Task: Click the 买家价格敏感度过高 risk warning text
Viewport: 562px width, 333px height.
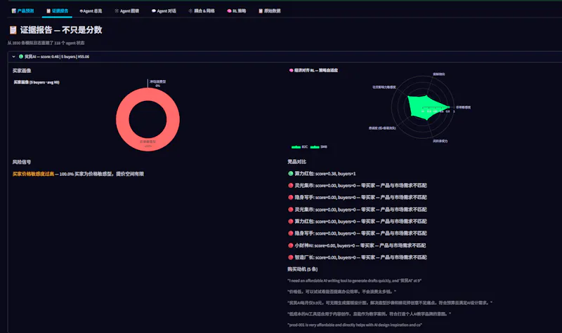Action: (x=33, y=174)
